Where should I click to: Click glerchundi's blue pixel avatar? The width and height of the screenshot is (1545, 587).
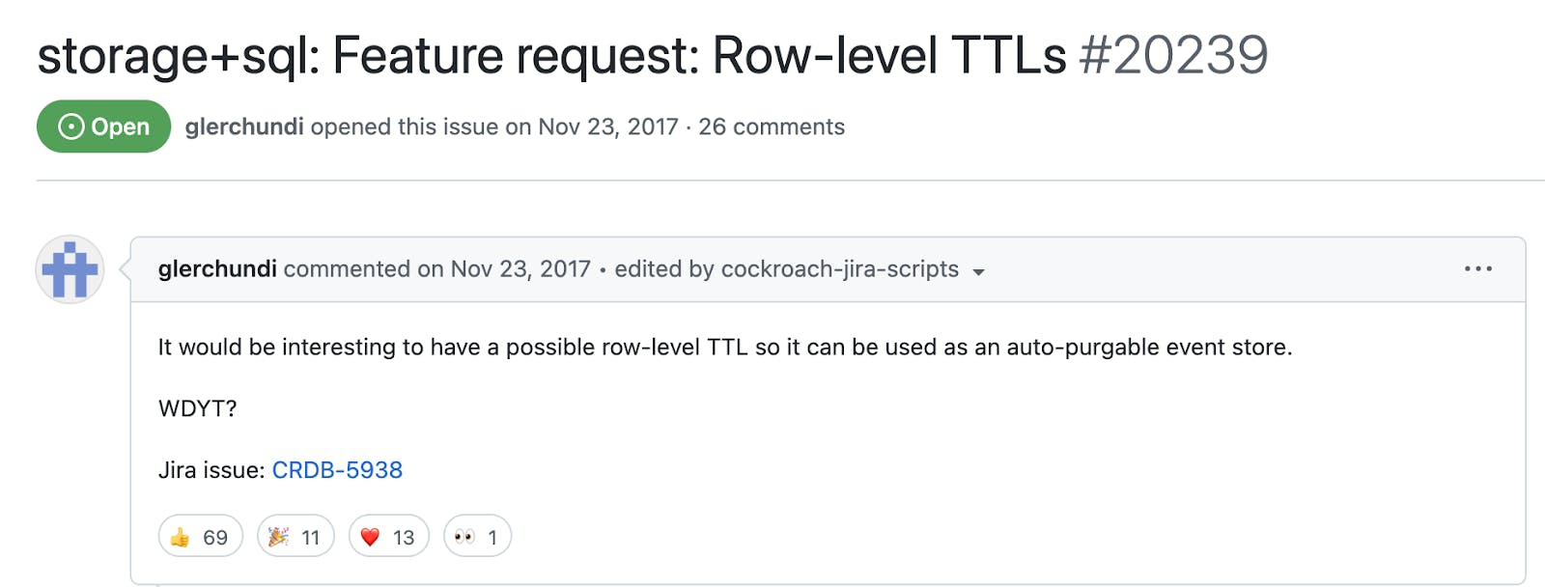coord(70,269)
